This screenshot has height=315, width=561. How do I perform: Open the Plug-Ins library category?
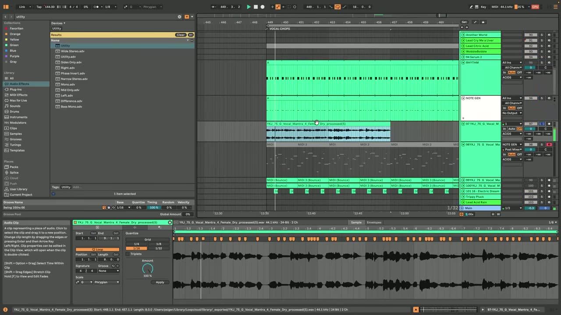[15, 89]
